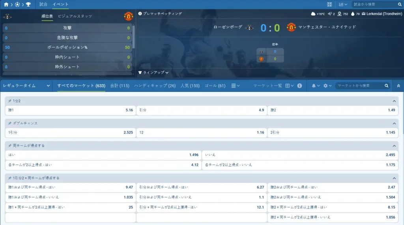The height and width of the screenshot is (225, 404).
Task: Open the more market categories list dropdown
Action: [235, 86]
